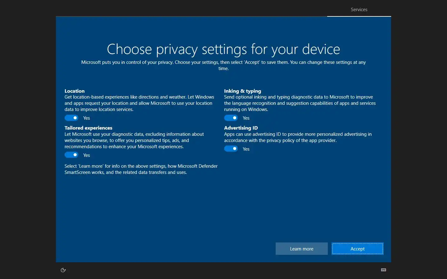The image size is (447, 279).
Task: Open the on-screen keyboard icon
Action: (x=384, y=270)
